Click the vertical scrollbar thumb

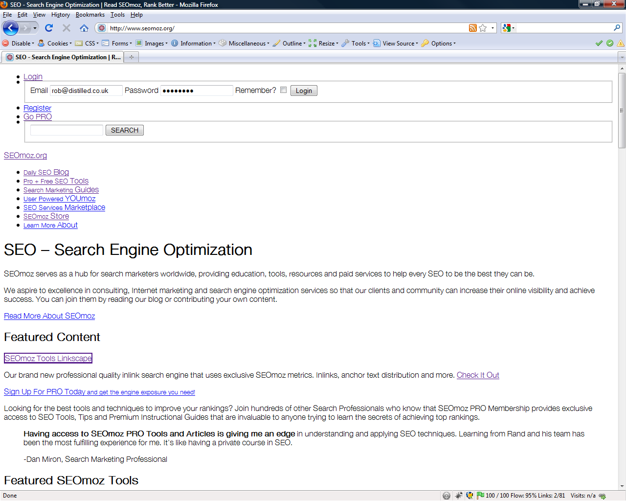pos(622,110)
